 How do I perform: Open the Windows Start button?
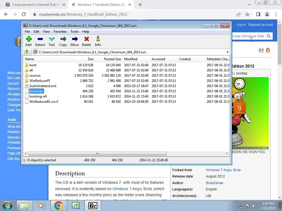pos(7,206)
